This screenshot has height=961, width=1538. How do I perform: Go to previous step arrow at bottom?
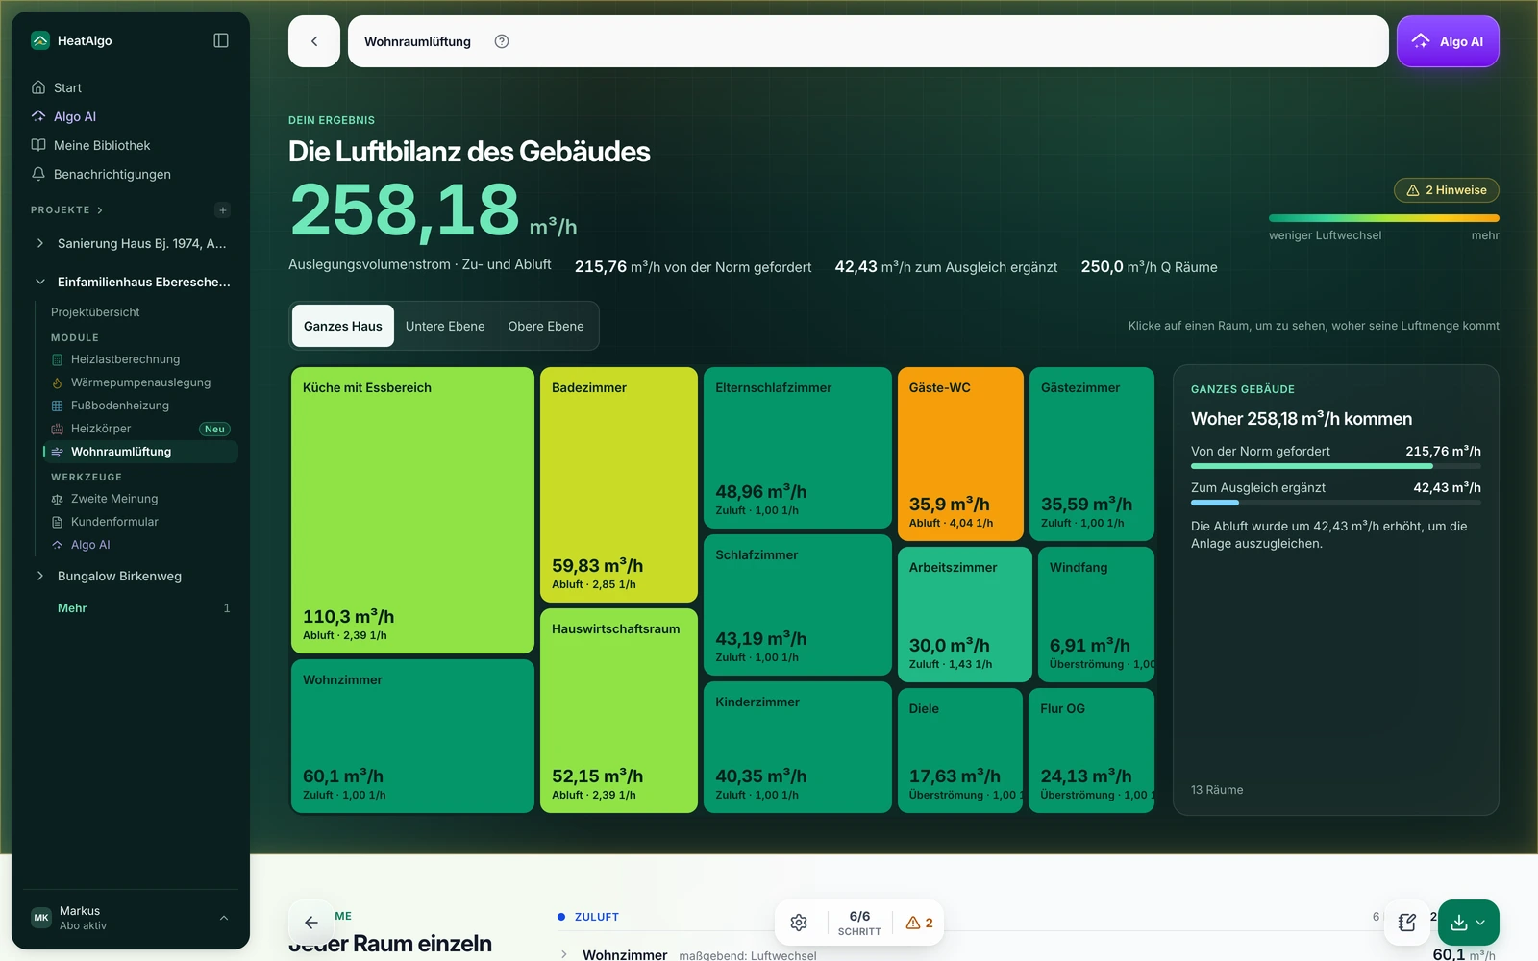pyautogui.click(x=310, y=923)
